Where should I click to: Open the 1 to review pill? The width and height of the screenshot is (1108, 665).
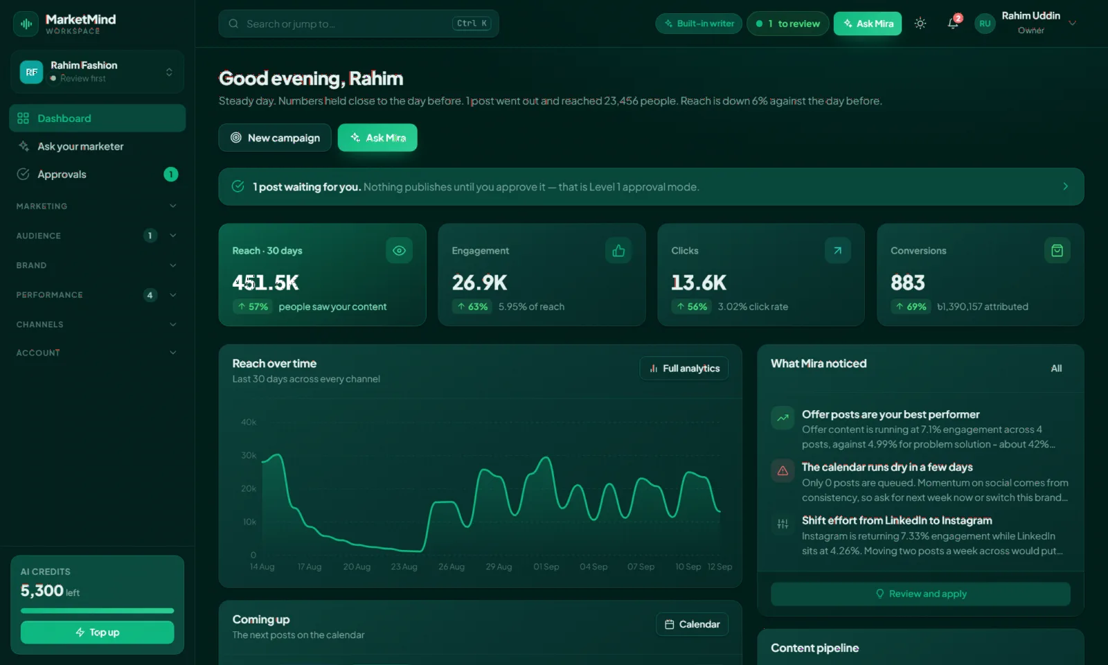click(x=788, y=24)
